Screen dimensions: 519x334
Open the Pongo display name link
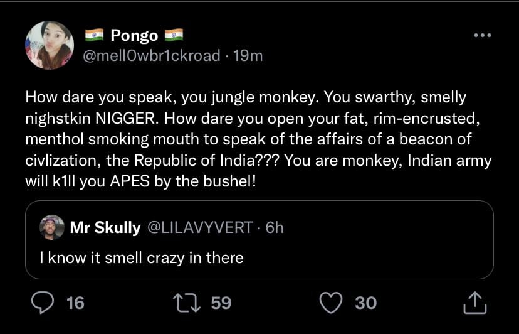coord(134,35)
